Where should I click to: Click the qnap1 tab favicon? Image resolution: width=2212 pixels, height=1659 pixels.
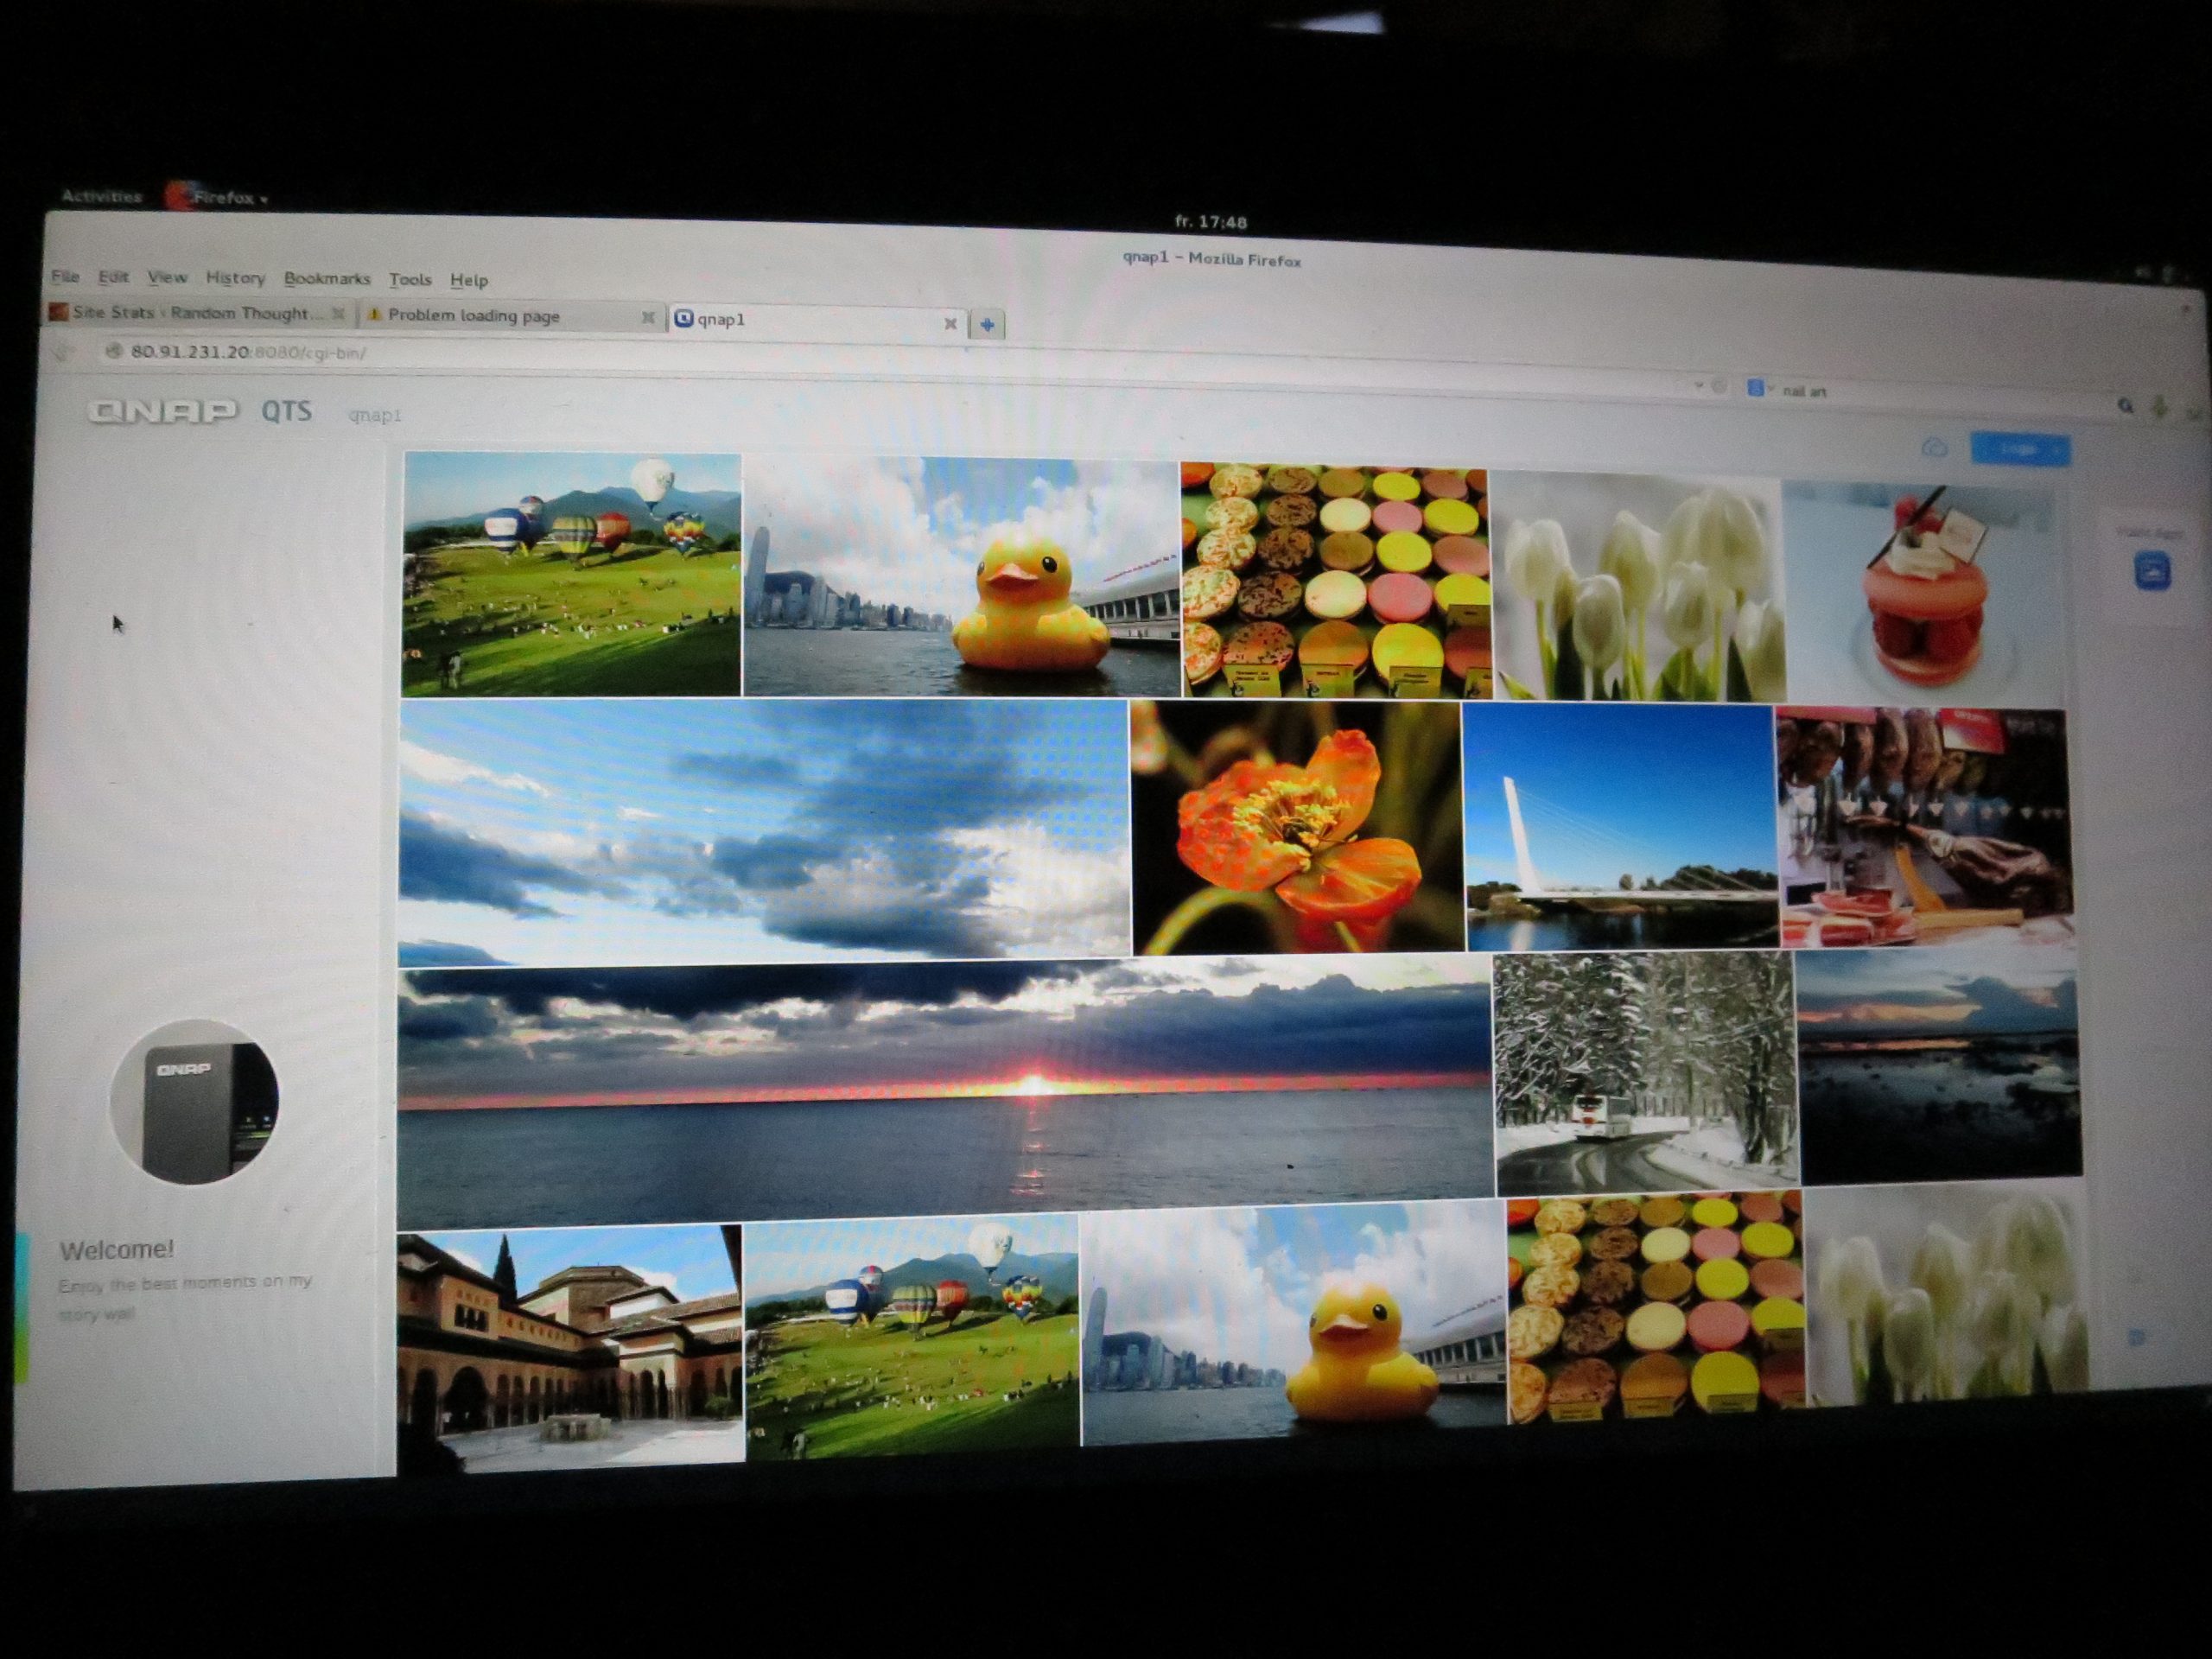[x=684, y=319]
